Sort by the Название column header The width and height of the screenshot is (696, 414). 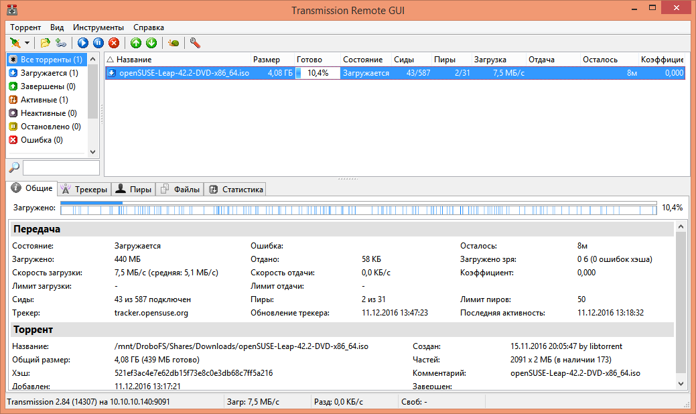tap(178, 60)
